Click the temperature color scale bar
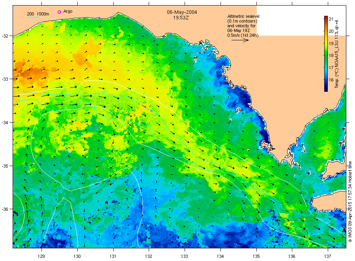 tap(326, 54)
